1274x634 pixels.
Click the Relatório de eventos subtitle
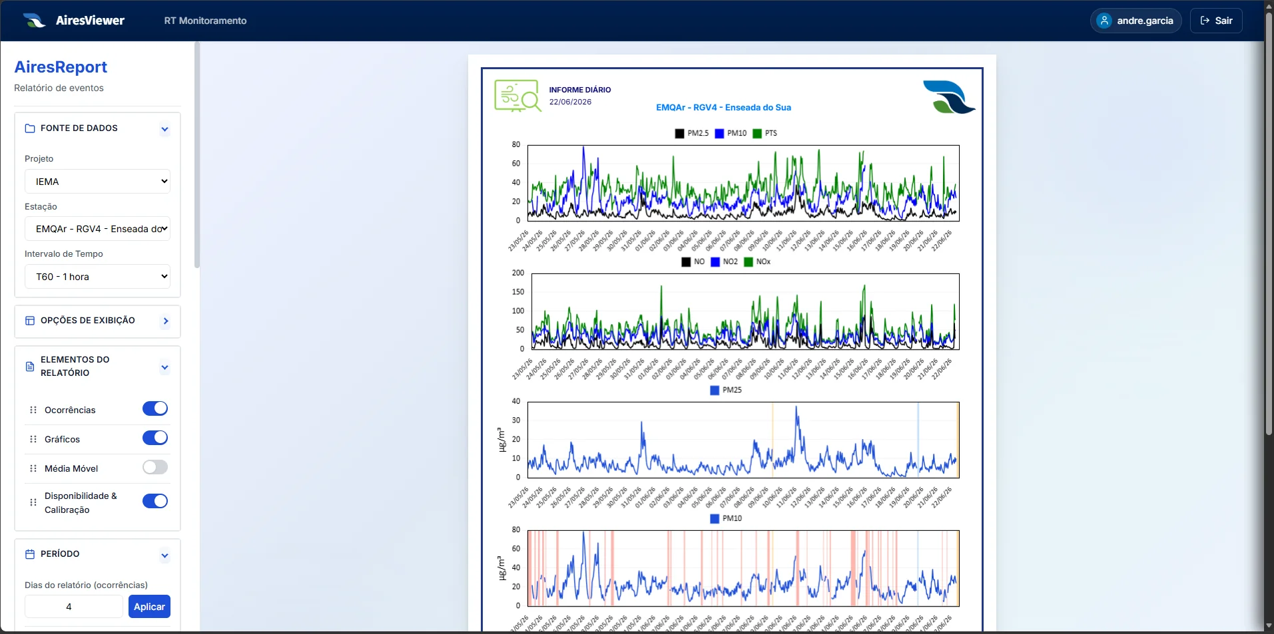click(59, 88)
